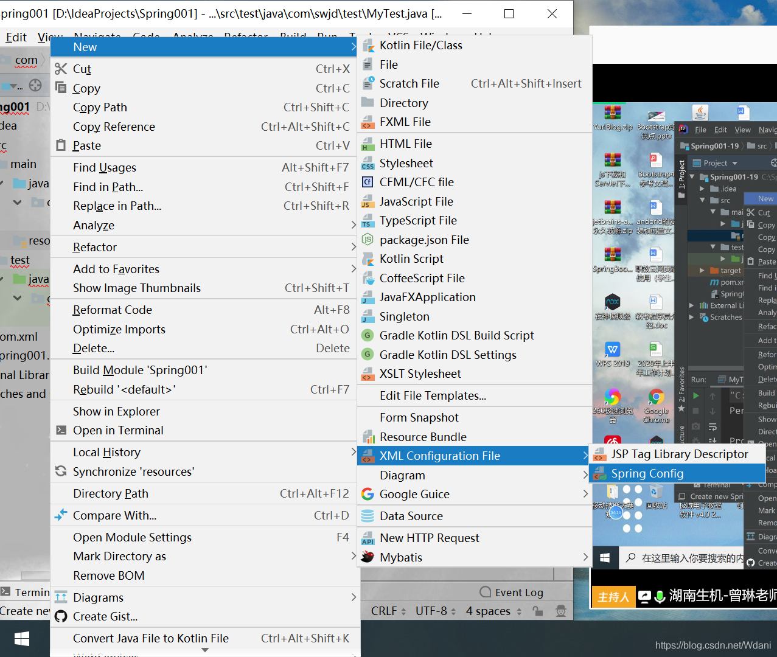Click the CoffeeScript File icon
777x657 pixels.
click(368, 279)
